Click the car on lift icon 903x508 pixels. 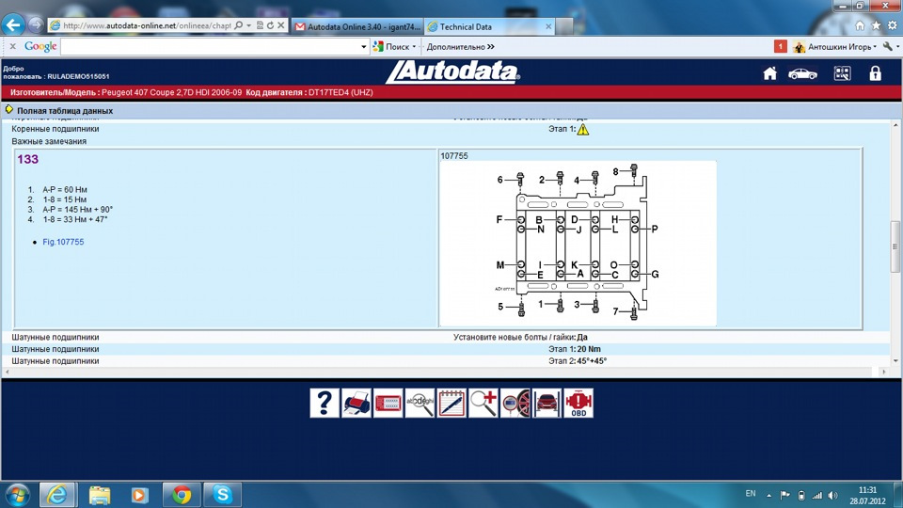coord(547,403)
